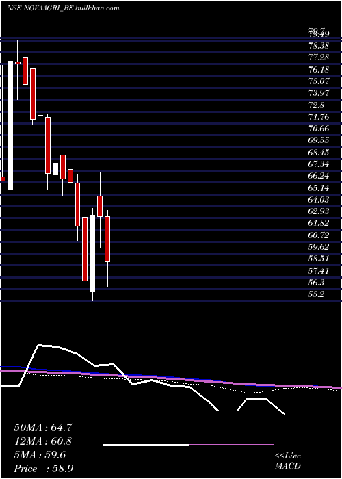Screen dimensions: 342x479
Task: Click the 73.97 price axis label
Action: (319, 93)
